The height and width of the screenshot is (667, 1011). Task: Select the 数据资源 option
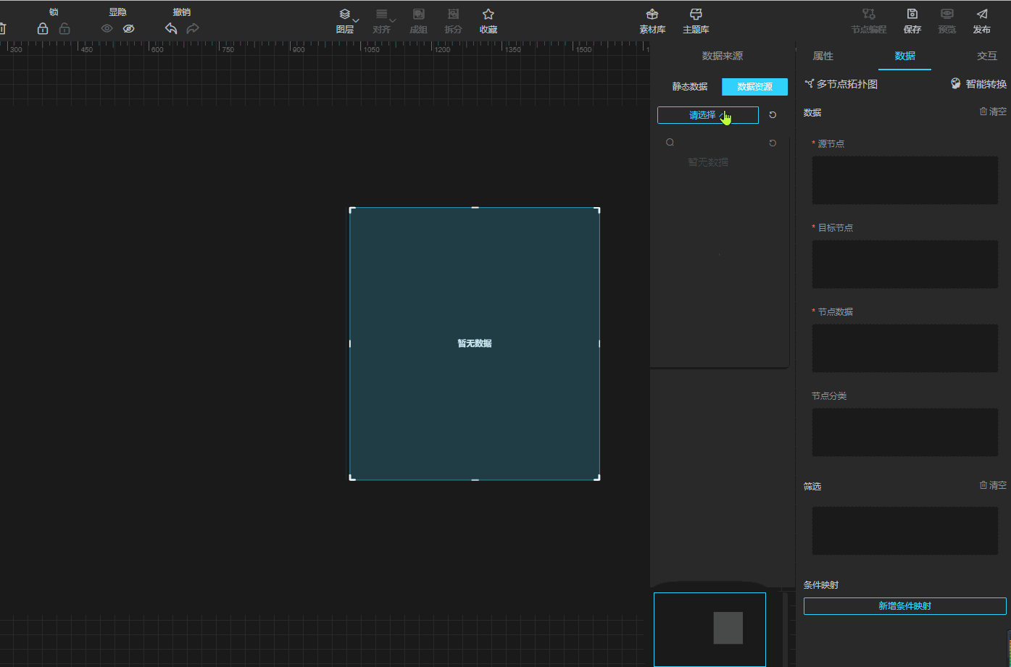(754, 87)
